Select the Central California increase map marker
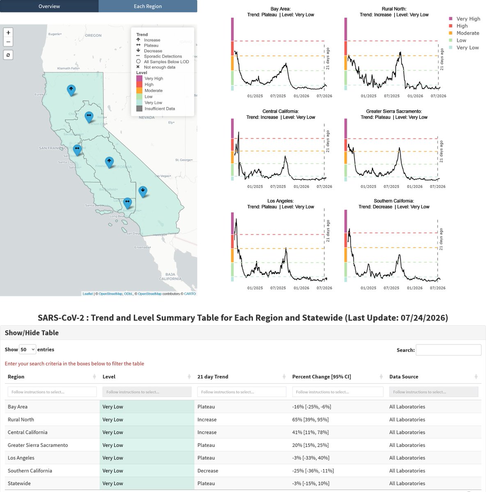Viewport: 486px width, 492px height. coord(109,162)
